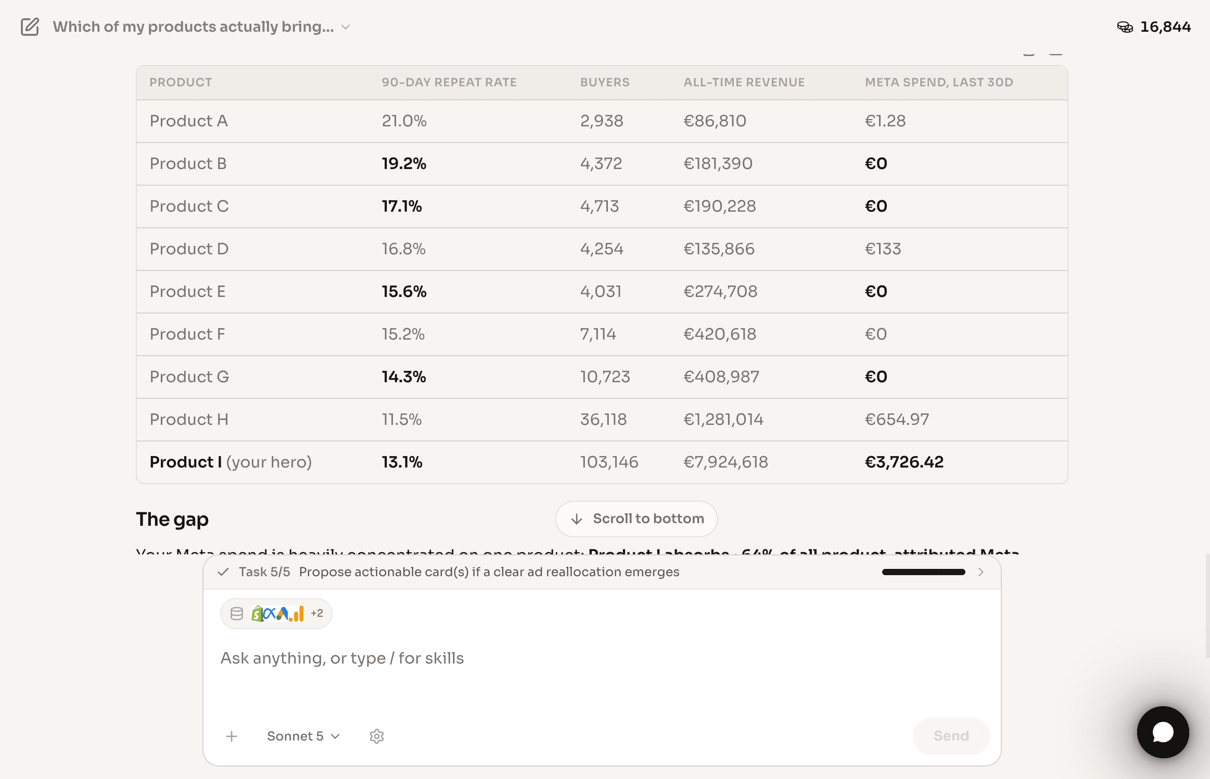Click the Meta icon in sources chip
Viewport: 1210px width, 779px height.
click(x=269, y=614)
